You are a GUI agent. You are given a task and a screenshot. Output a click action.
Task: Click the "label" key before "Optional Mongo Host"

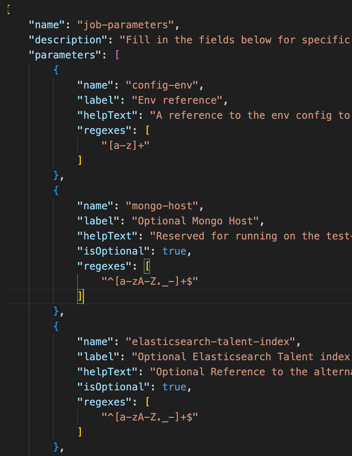tap(98, 221)
